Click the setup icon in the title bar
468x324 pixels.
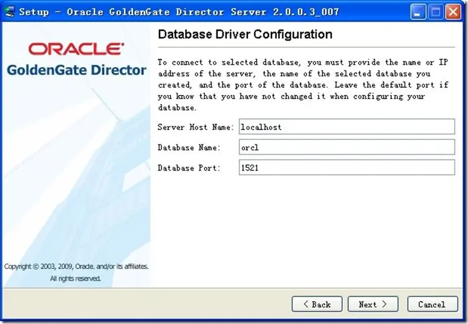coord(10,11)
